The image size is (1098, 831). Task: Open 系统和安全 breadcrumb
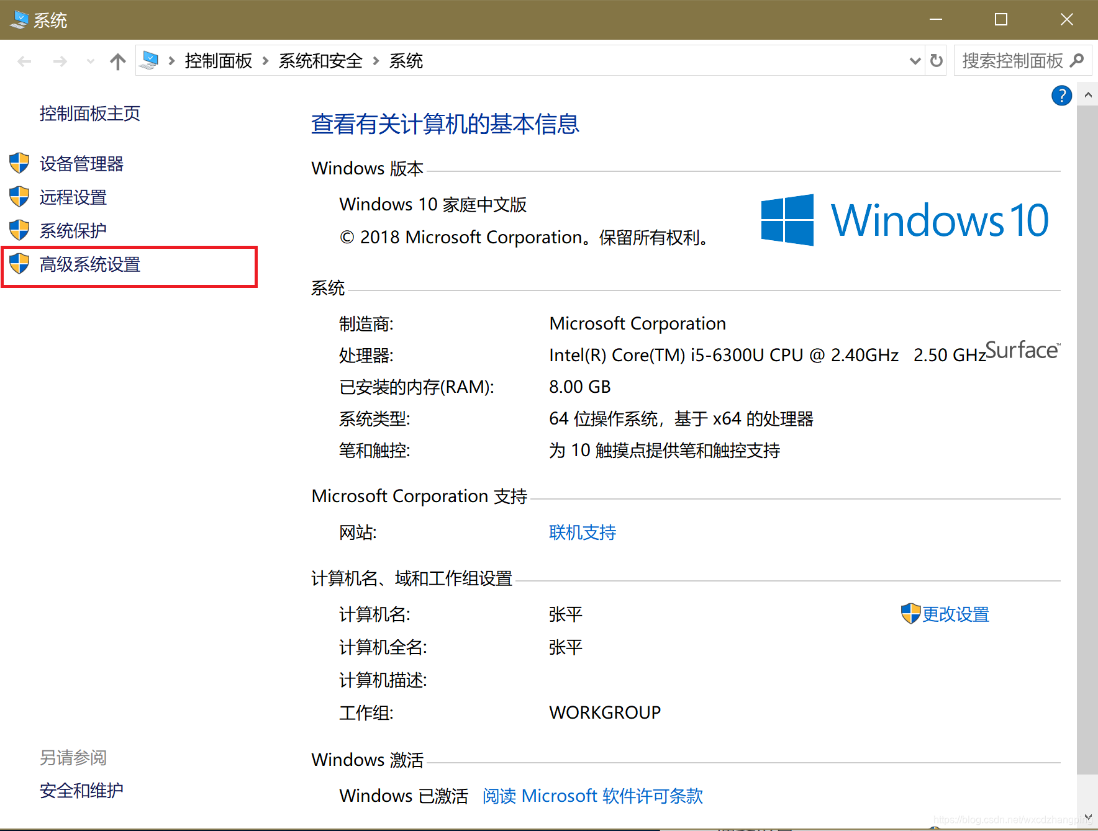pos(320,60)
